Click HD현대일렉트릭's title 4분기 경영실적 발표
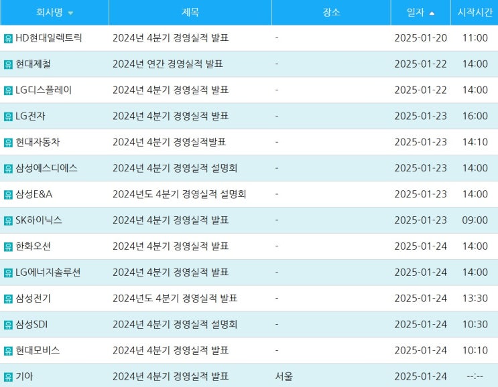Viewport: 498px width, 387px height. (x=188, y=37)
